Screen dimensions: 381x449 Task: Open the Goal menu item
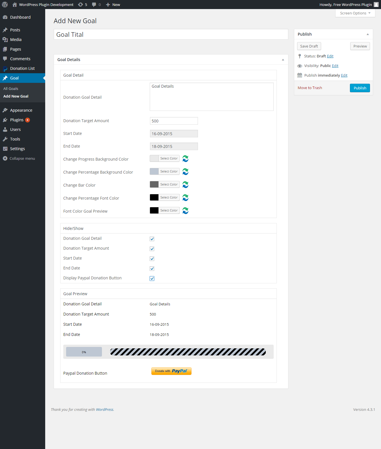coord(23,78)
